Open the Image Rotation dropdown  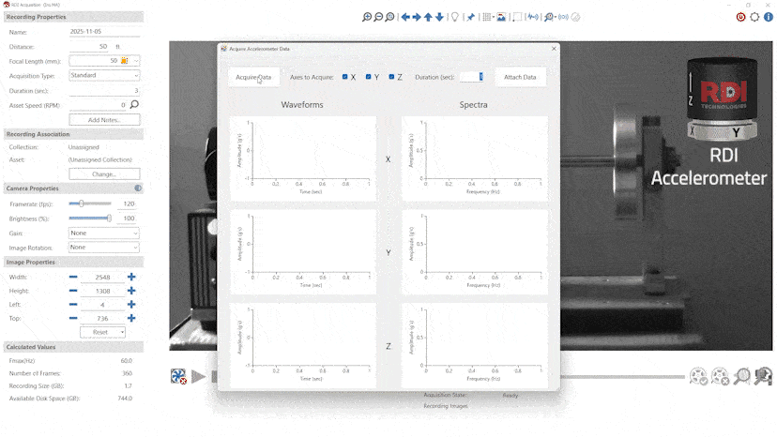click(103, 247)
